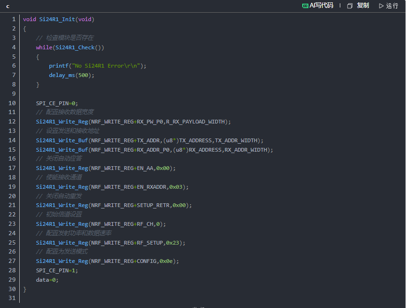Viewport: 406px width, 308px height.
Task: Click the data=0 statement
Action: (47, 280)
